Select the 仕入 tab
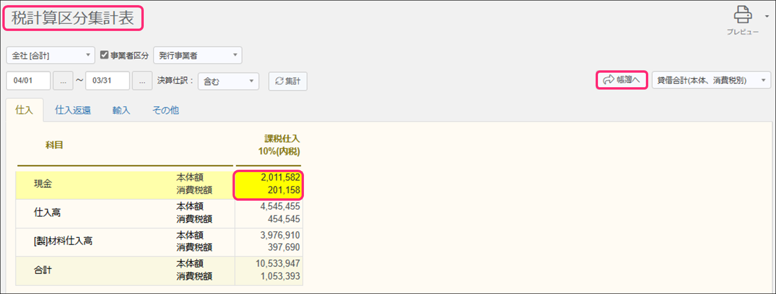 24,110
